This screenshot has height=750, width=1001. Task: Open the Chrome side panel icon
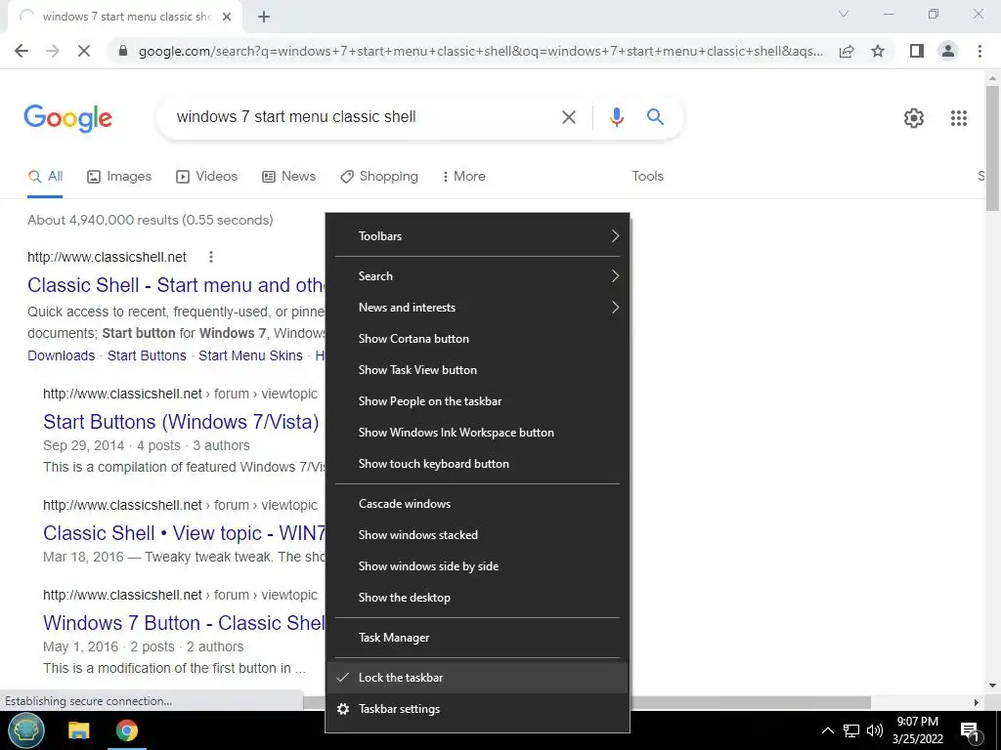[x=917, y=51]
